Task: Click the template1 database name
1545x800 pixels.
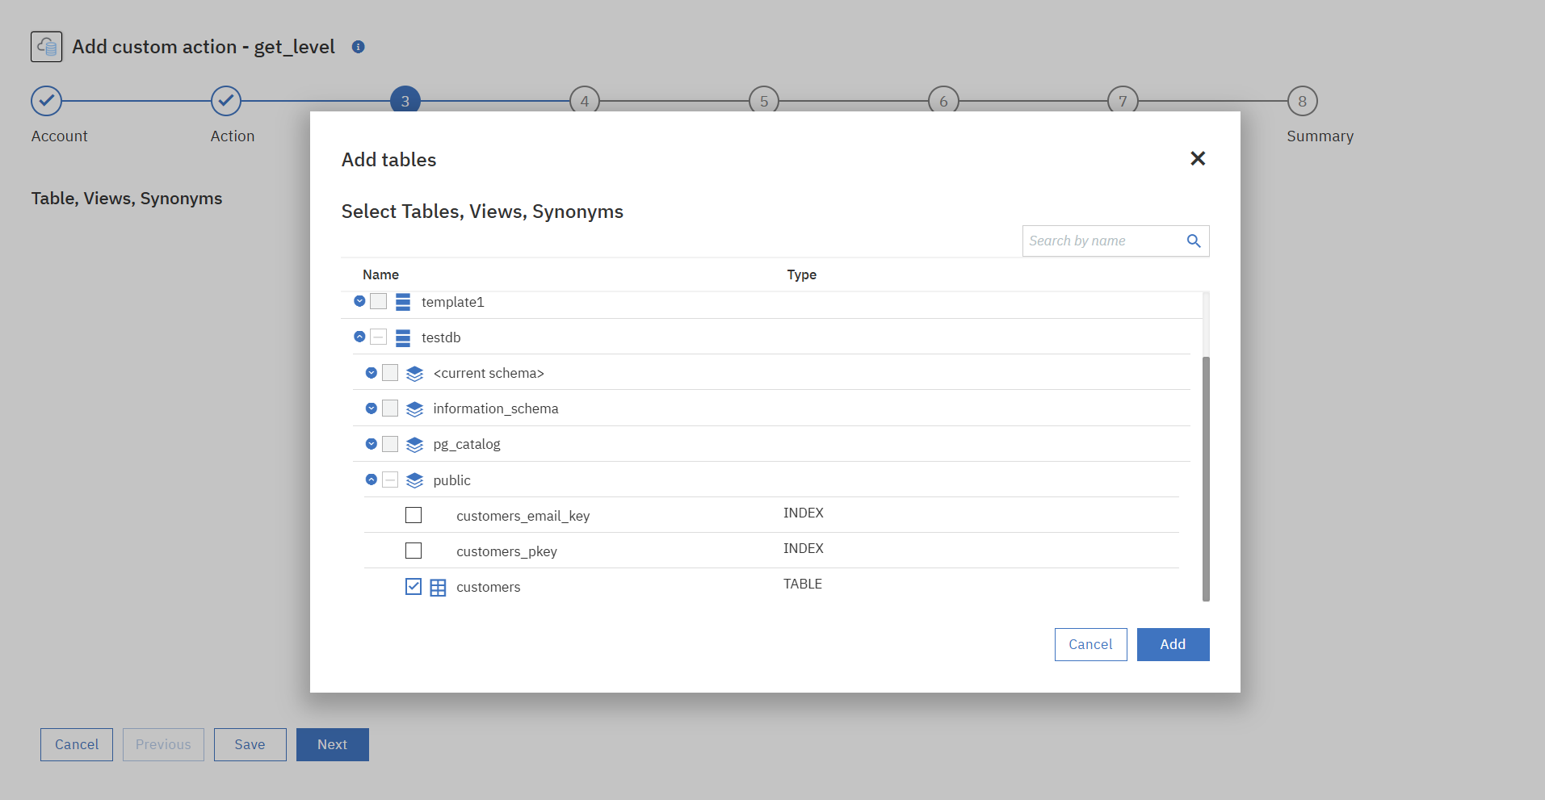Action: 453,302
